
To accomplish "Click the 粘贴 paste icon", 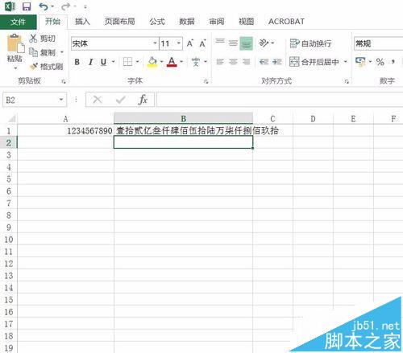I will tap(15, 43).
